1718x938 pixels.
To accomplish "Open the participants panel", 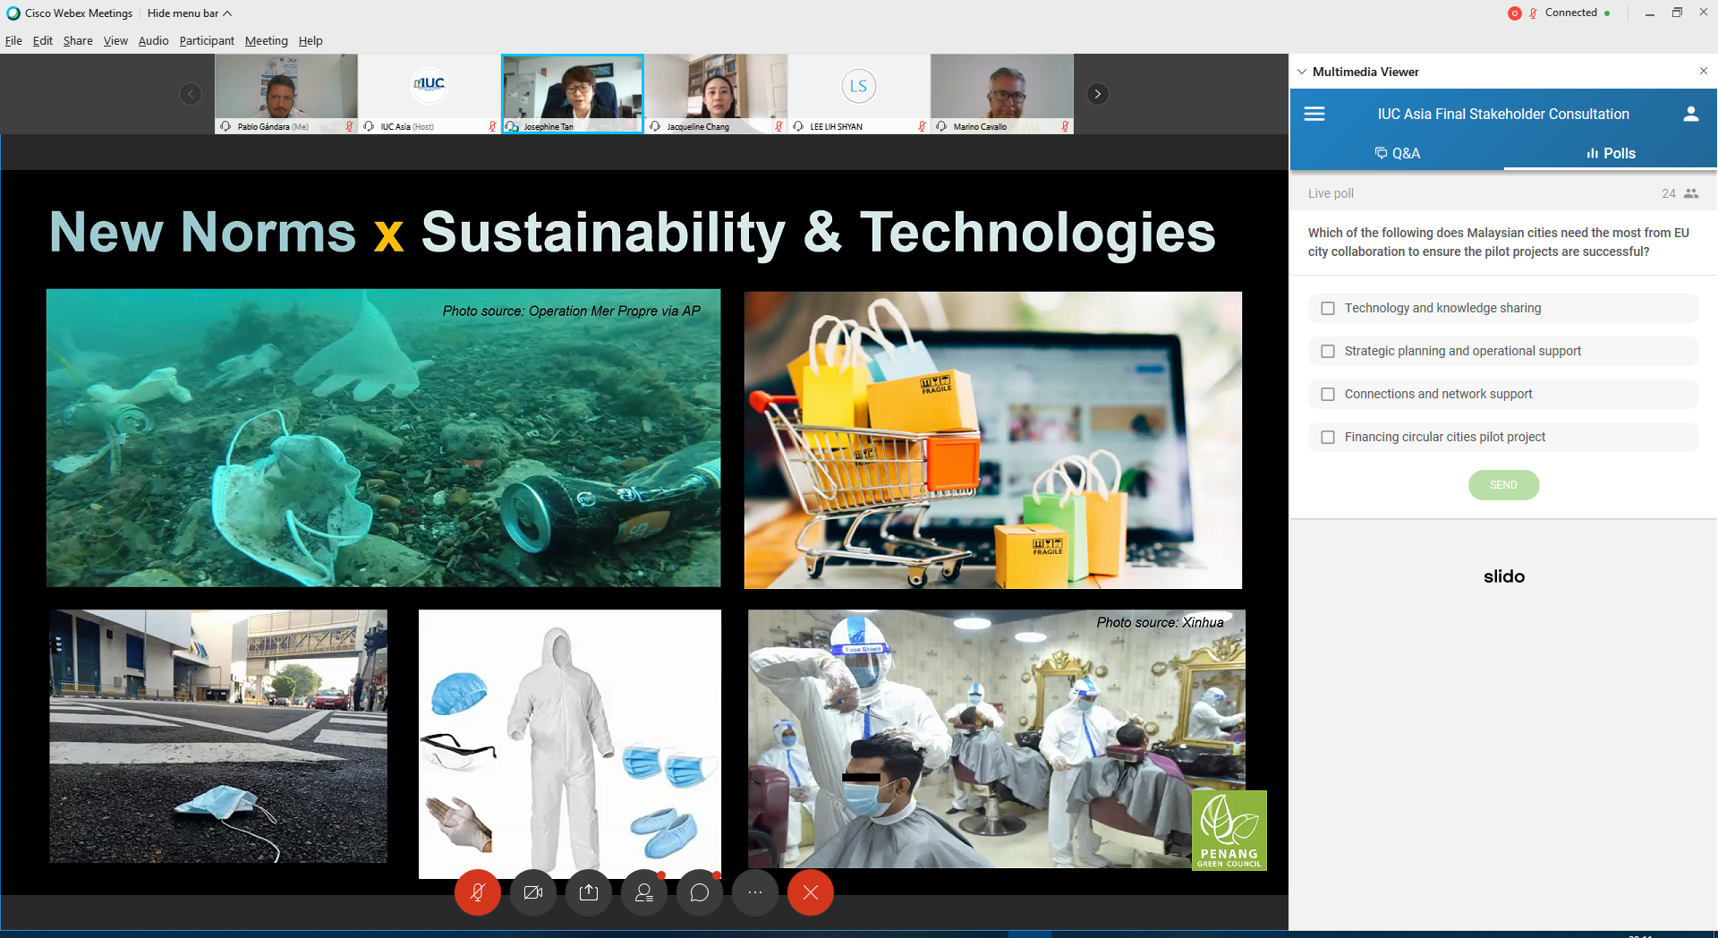I will tap(644, 892).
